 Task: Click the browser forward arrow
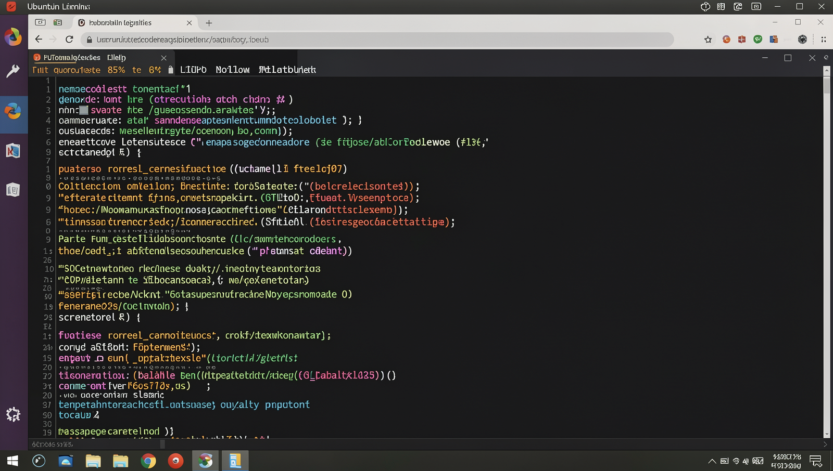click(53, 40)
